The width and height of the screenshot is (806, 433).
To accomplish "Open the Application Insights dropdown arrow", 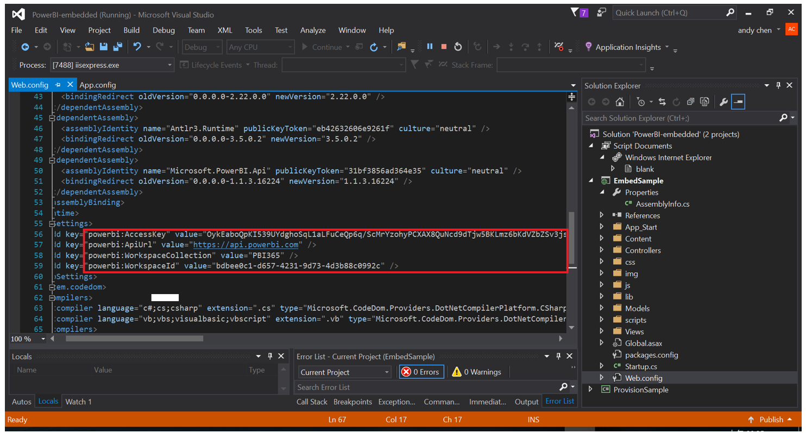I will coord(667,47).
